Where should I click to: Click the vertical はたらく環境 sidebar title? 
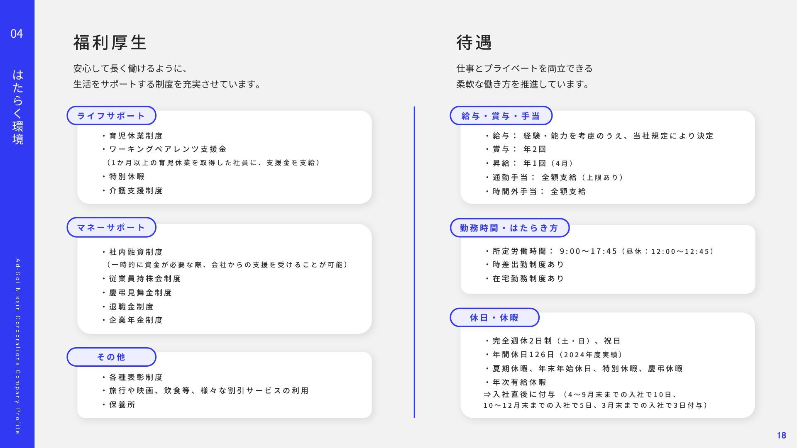17,107
